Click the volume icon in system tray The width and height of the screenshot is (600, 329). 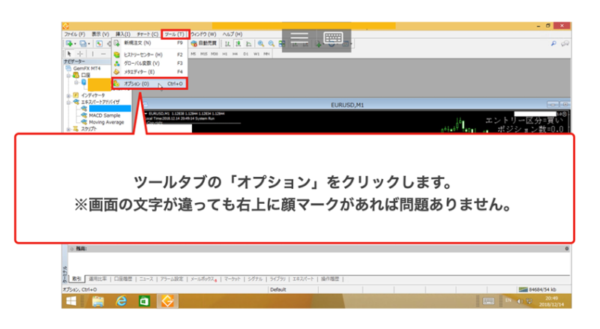(x=520, y=301)
